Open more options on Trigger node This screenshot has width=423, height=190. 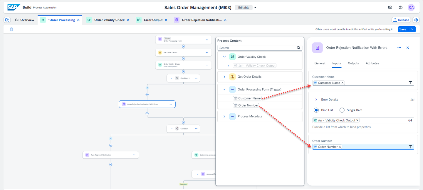tap(207, 40)
